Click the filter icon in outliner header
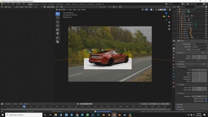 (202, 6)
